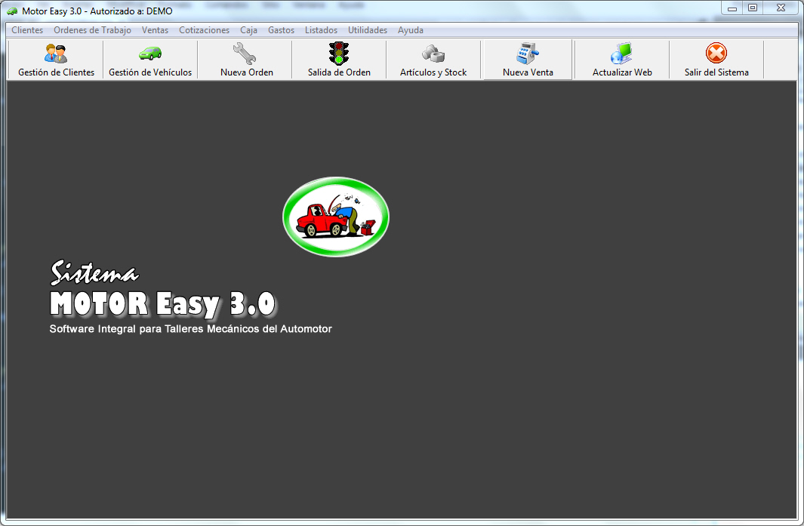This screenshot has height=526, width=804.
Task: Open the Caja menu
Action: 248,30
